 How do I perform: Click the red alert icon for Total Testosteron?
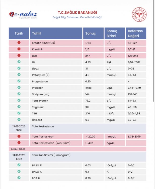[19, 136]
